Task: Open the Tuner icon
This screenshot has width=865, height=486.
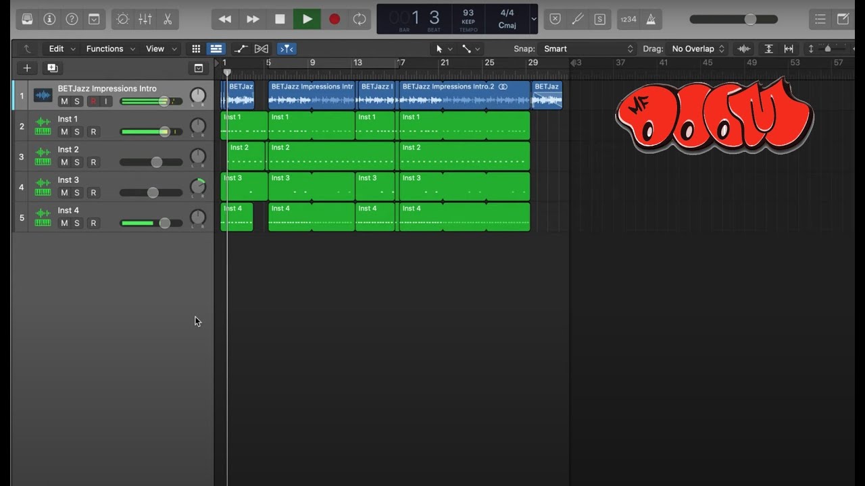Action: [577, 19]
